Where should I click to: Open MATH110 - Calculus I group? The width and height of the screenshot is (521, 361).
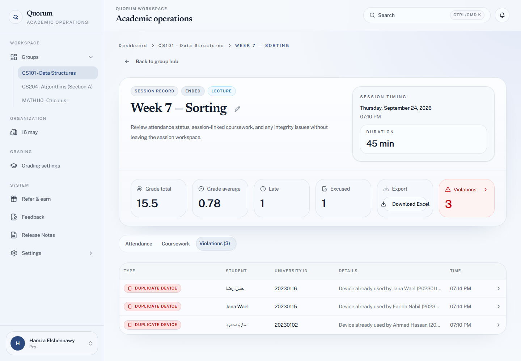coord(58,100)
